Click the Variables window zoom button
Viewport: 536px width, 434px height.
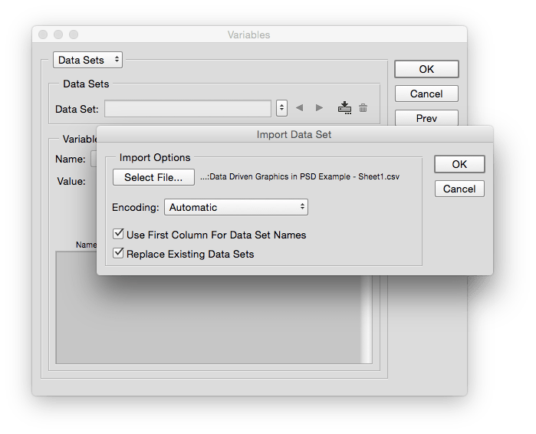74,35
